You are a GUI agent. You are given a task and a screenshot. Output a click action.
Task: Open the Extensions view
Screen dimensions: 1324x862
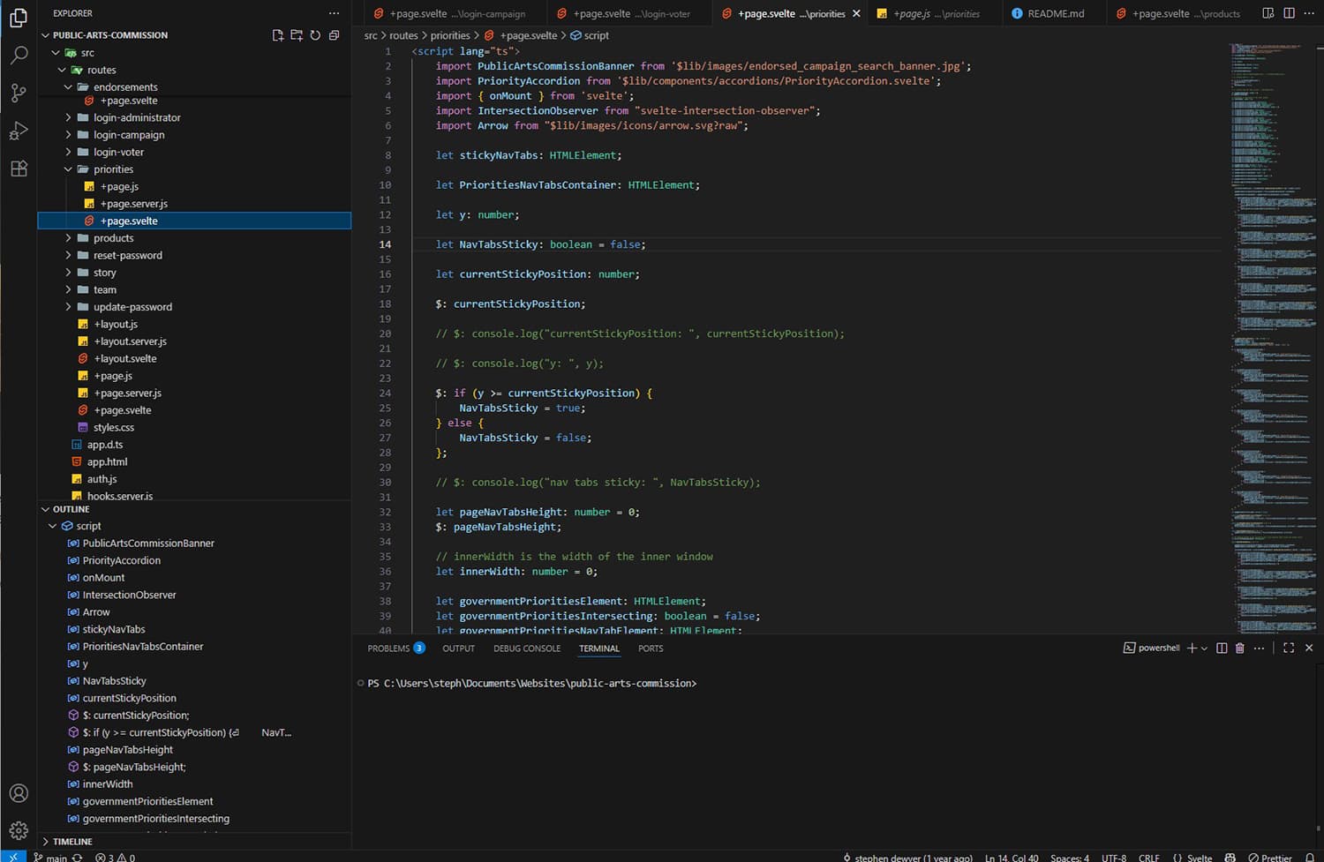pyautogui.click(x=19, y=169)
